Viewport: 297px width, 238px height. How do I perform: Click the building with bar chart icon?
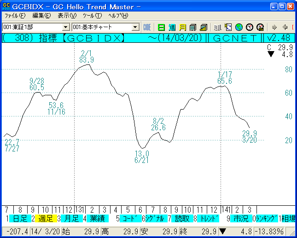click(x=204, y=28)
